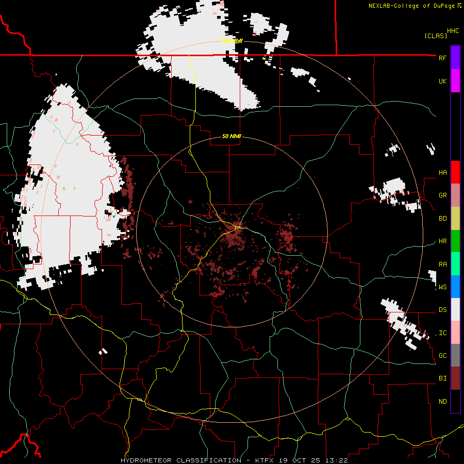Image resolution: width=464 pixels, height=464 pixels.
Task: Click the purple RF legend swatch
Action: coord(455,58)
